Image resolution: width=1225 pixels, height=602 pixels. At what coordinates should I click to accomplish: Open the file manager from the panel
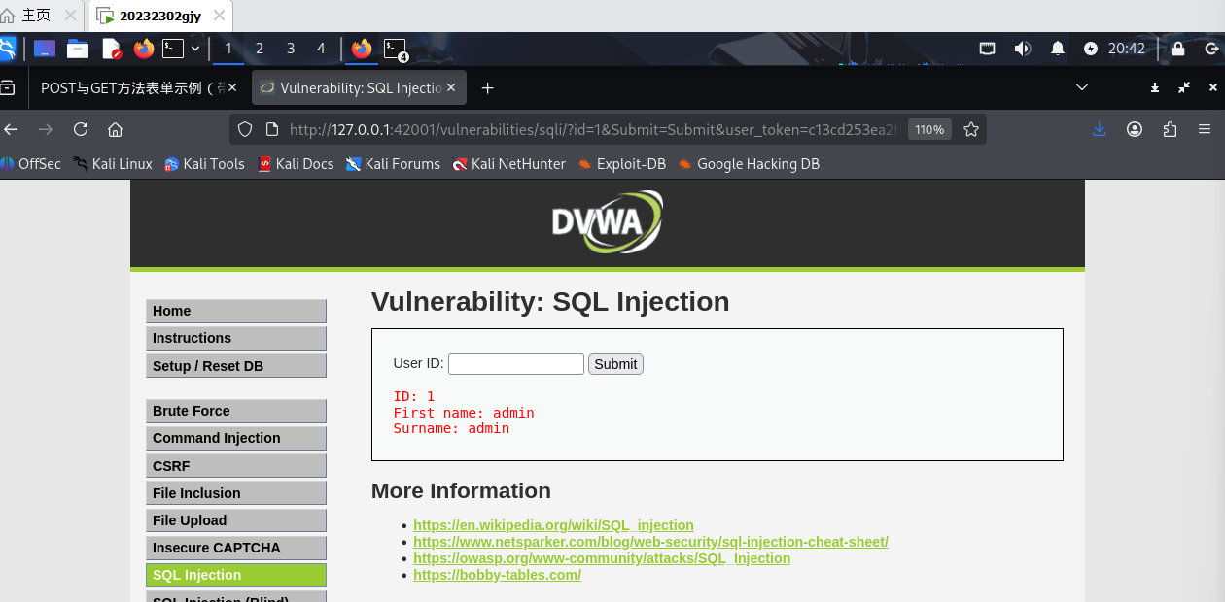click(78, 49)
